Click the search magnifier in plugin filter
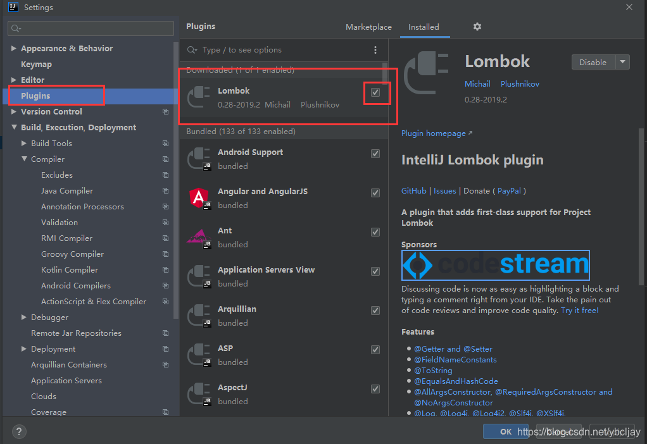Screen dimensions: 647x444 [x=192, y=50]
